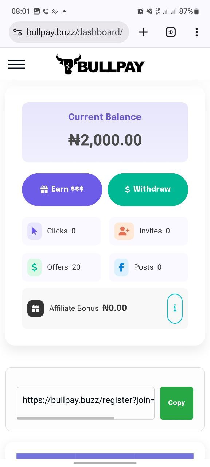Tap the Current Balance card
The height and width of the screenshot is (467, 210).
tap(105, 132)
